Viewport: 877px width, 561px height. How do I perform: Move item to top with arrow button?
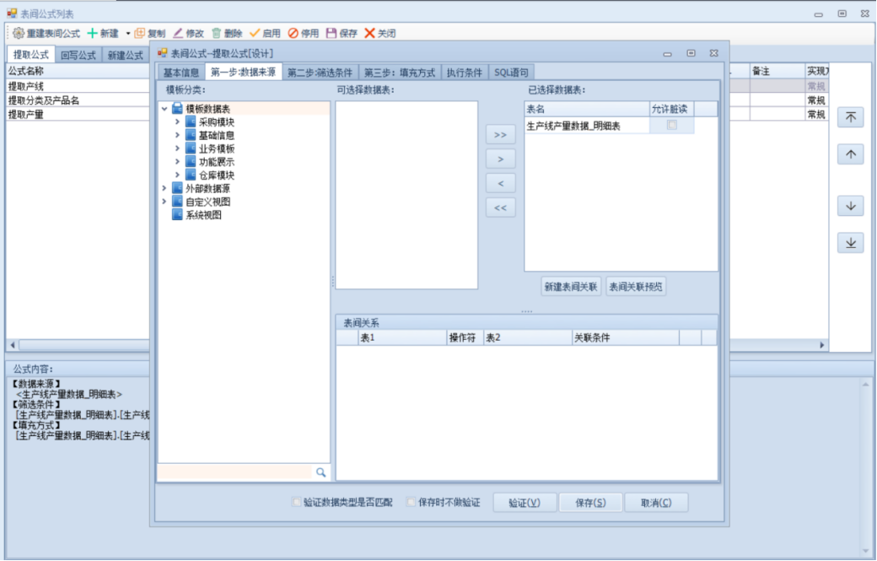850,118
